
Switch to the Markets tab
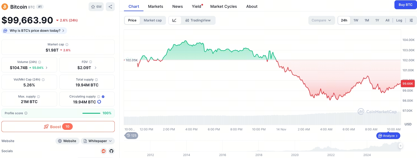click(x=155, y=6)
